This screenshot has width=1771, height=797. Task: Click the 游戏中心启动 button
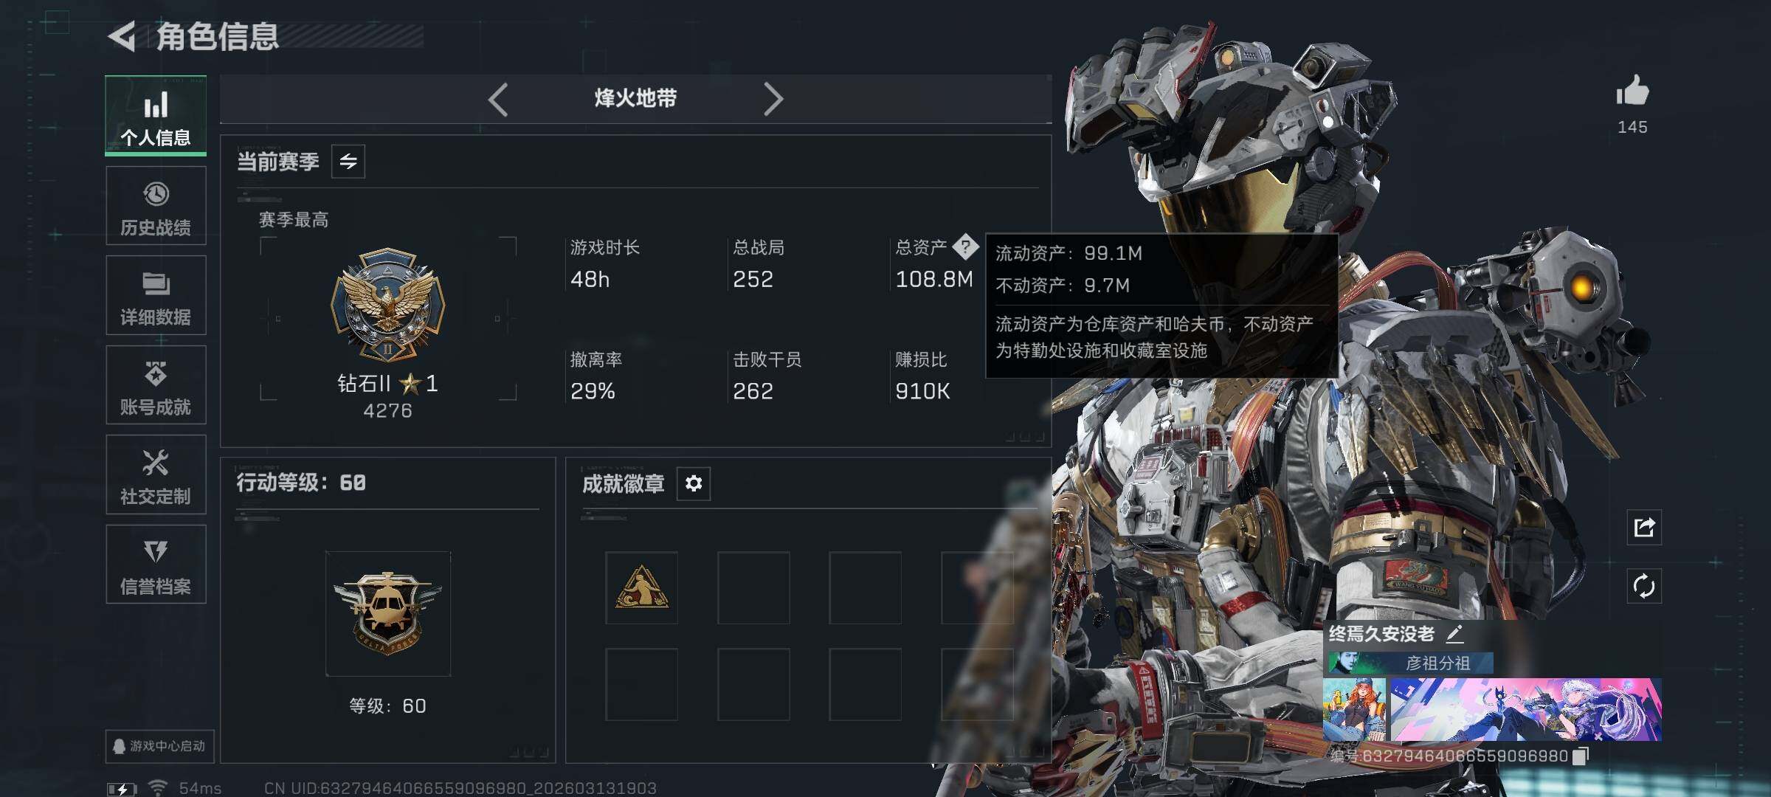click(159, 746)
